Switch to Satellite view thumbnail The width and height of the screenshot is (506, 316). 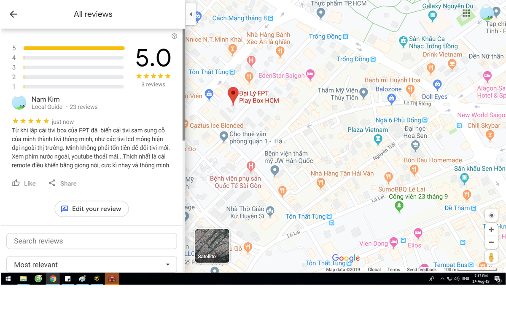point(212,246)
